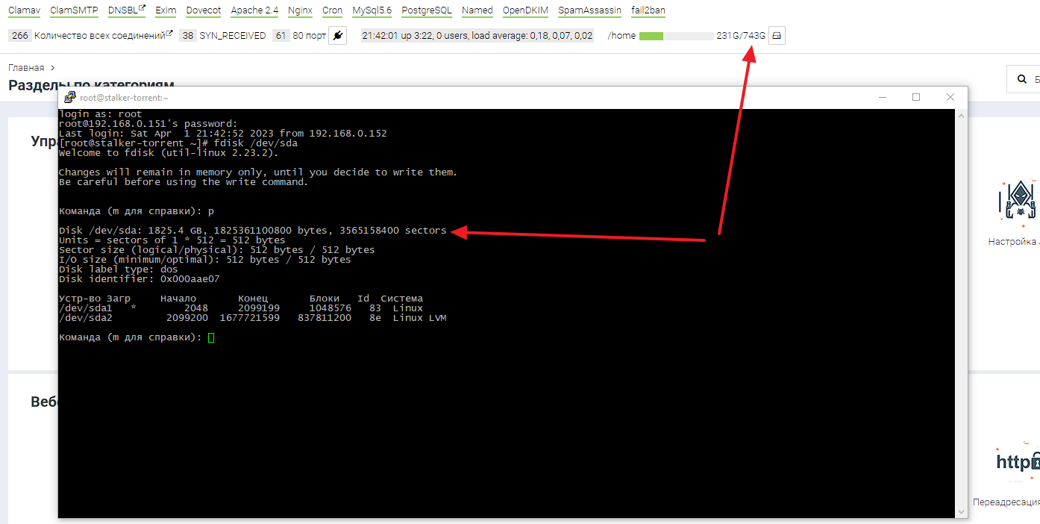Go to Главная breadcrumb

(x=26, y=68)
